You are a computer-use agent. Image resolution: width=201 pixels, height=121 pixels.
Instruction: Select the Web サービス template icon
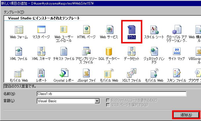point(109,30)
